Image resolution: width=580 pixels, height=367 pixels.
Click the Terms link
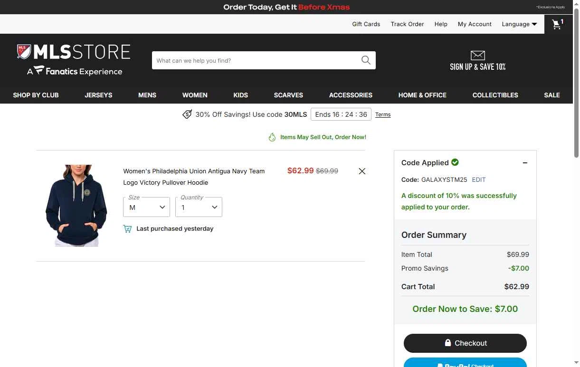(383, 114)
